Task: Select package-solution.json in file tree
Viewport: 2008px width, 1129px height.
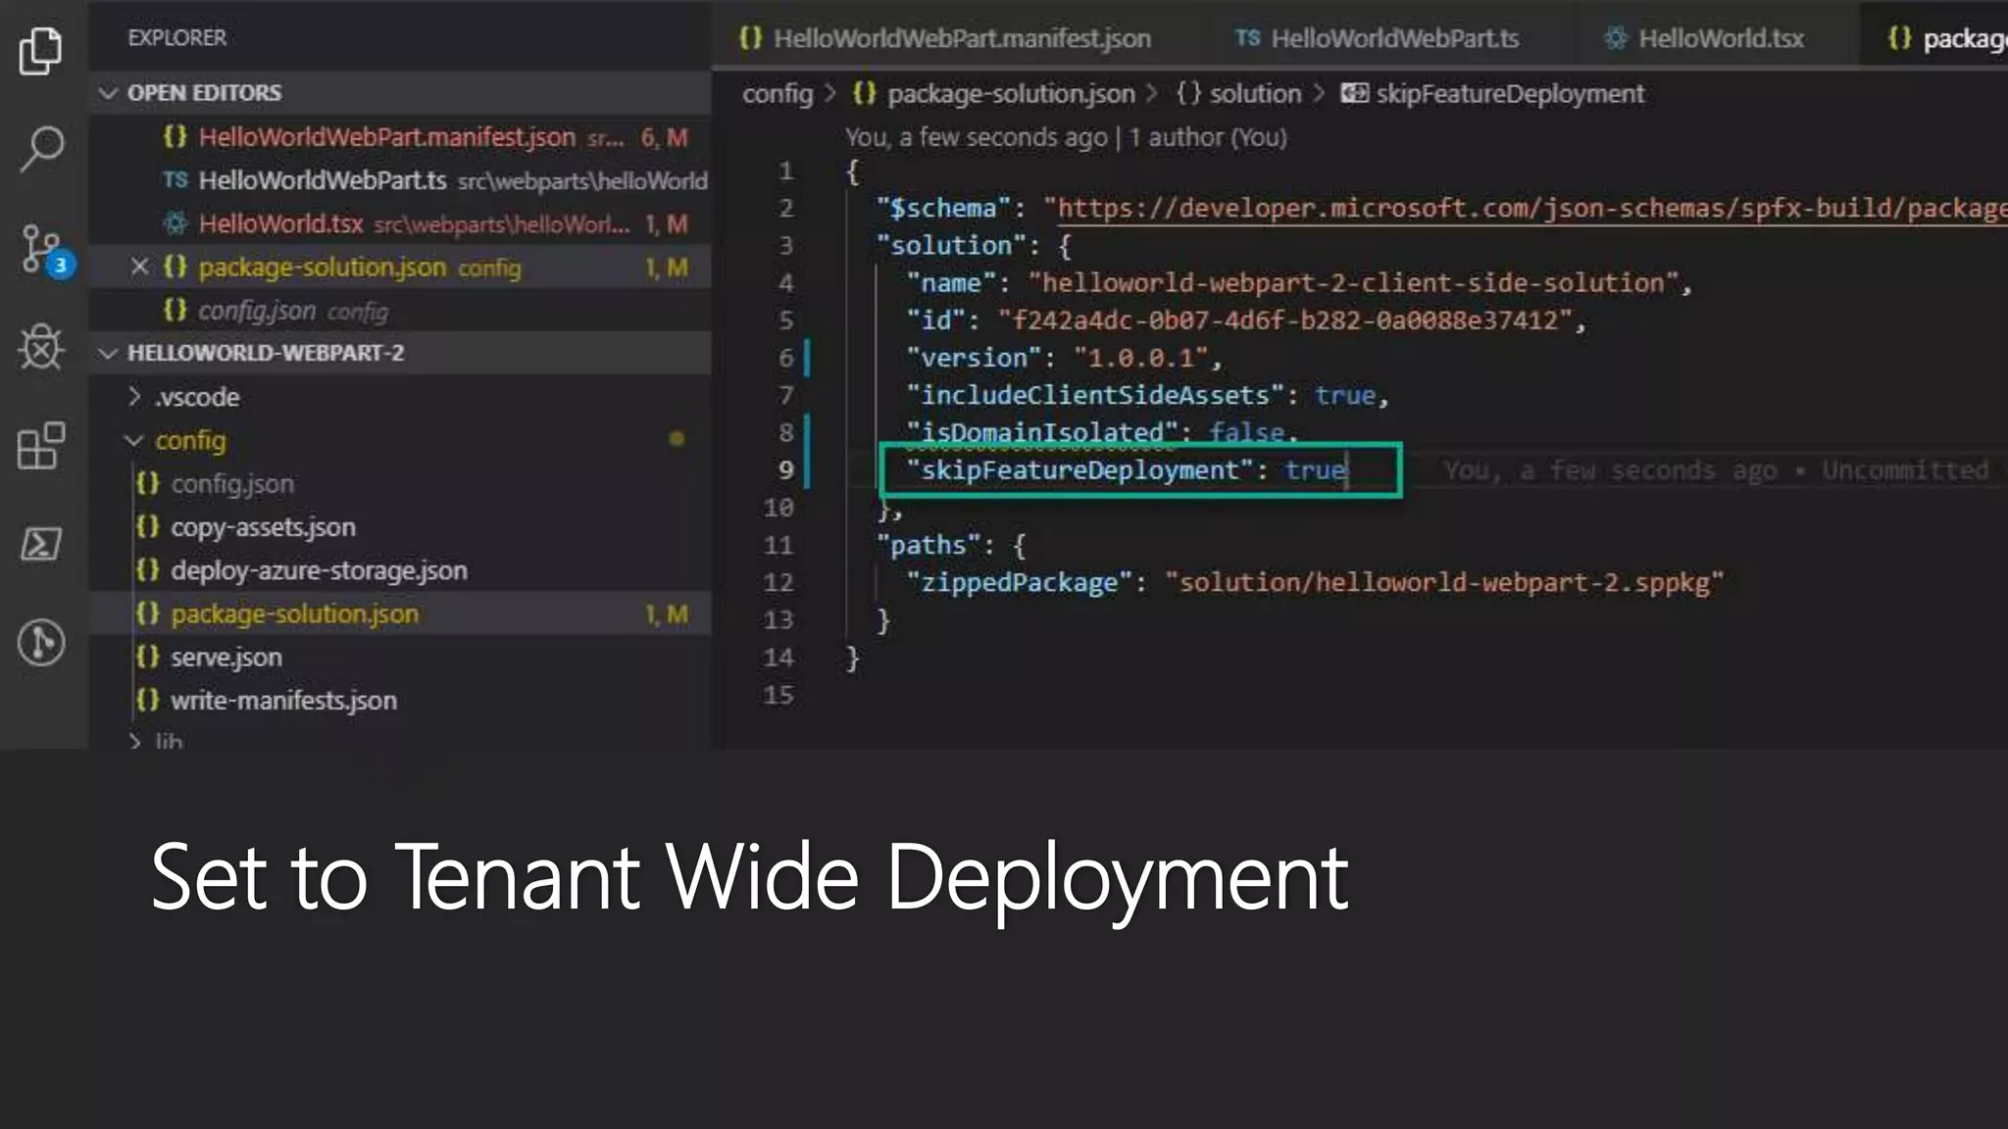Action: pos(400,614)
